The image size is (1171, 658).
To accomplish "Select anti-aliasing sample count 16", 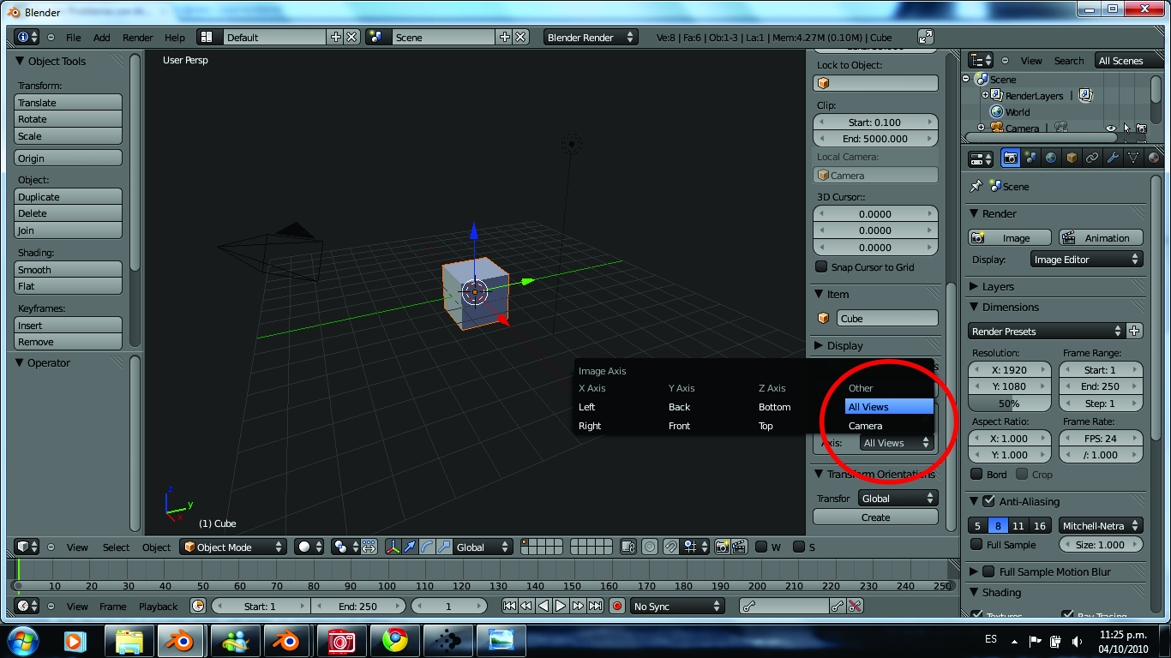I will [x=1040, y=526].
